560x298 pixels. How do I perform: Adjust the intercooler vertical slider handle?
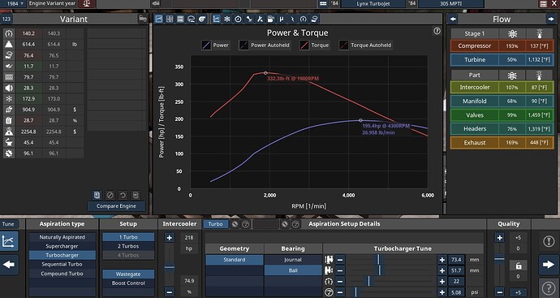(170, 267)
